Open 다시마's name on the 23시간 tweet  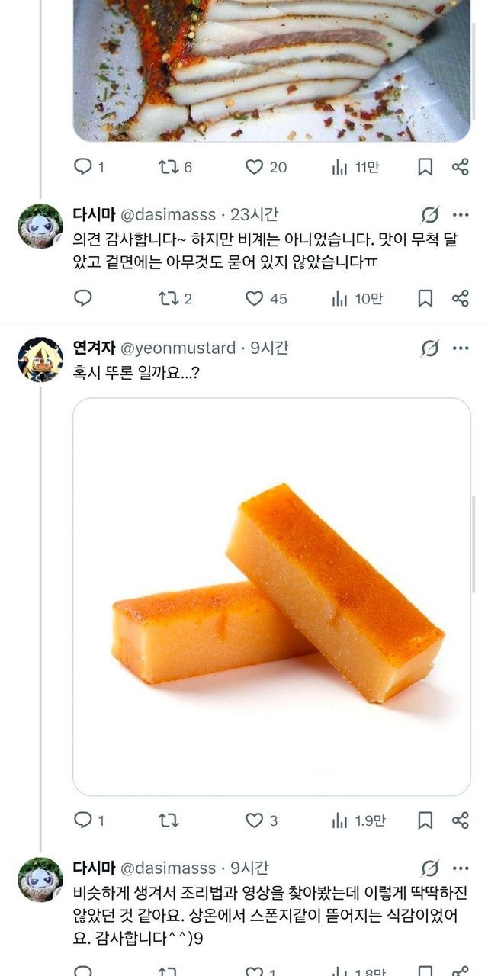pyautogui.click(x=94, y=214)
